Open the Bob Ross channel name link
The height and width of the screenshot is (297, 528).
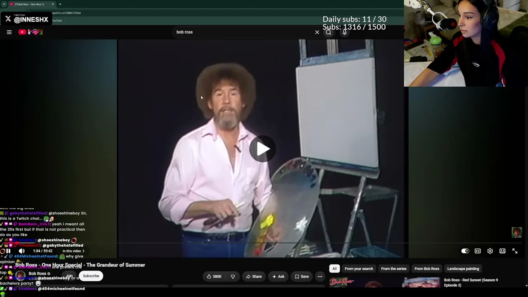(x=37, y=273)
